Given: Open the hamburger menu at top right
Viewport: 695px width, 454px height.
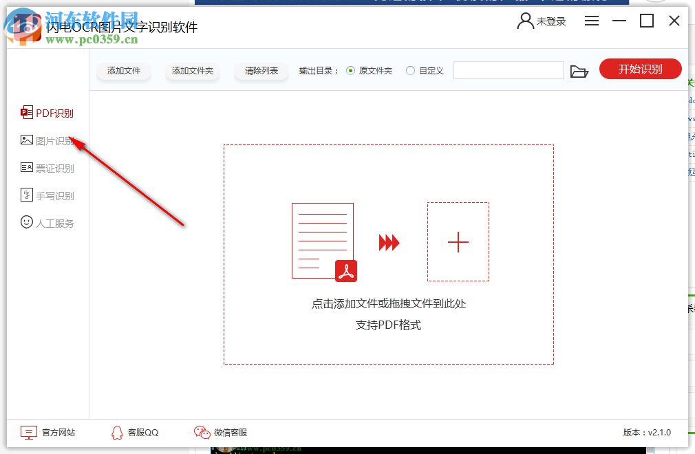Looking at the screenshot, I should pos(591,20).
